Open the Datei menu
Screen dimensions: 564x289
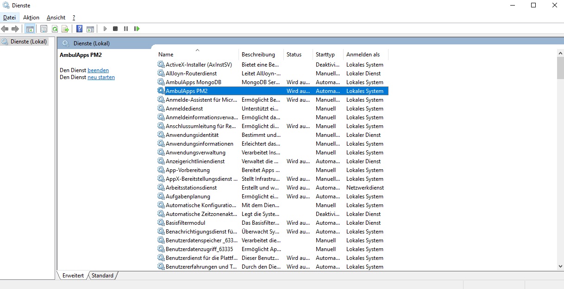(x=9, y=18)
